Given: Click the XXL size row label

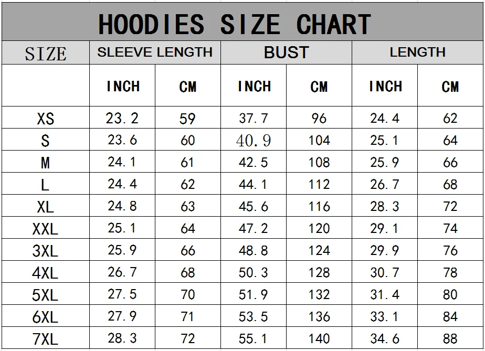Looking at the screenshot, I should (46, 229).
